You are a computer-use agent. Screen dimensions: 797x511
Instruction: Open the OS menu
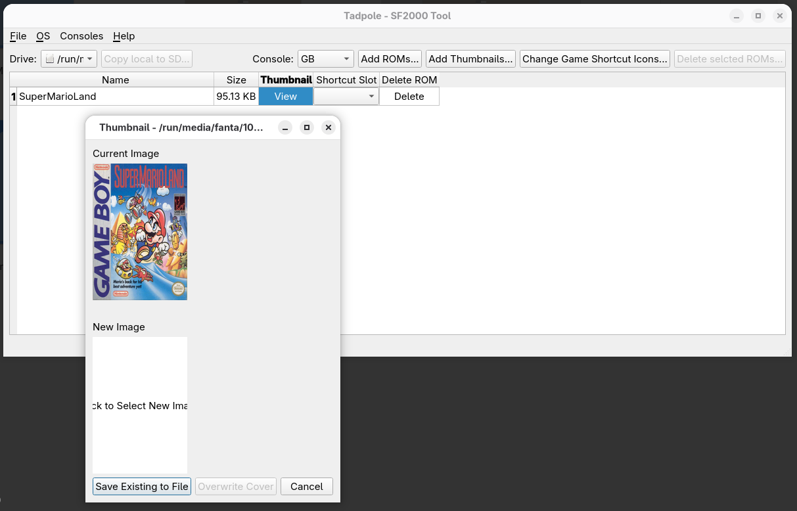click(x=43, y=36)
